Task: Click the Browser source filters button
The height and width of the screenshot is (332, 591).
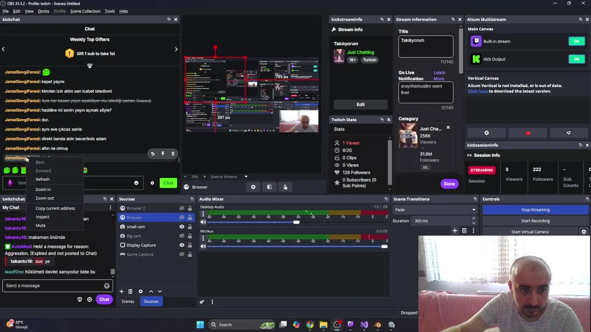Action: pos(269,187)
